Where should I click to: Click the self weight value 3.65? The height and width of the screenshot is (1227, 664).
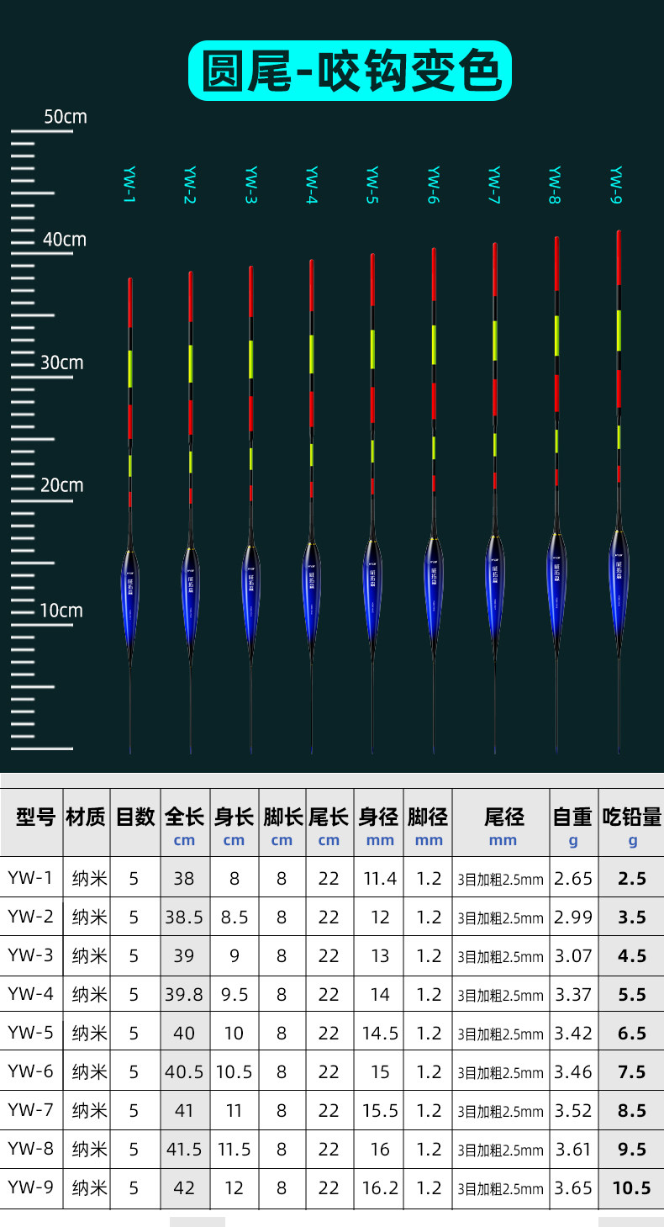click(x=573, y=1187)
